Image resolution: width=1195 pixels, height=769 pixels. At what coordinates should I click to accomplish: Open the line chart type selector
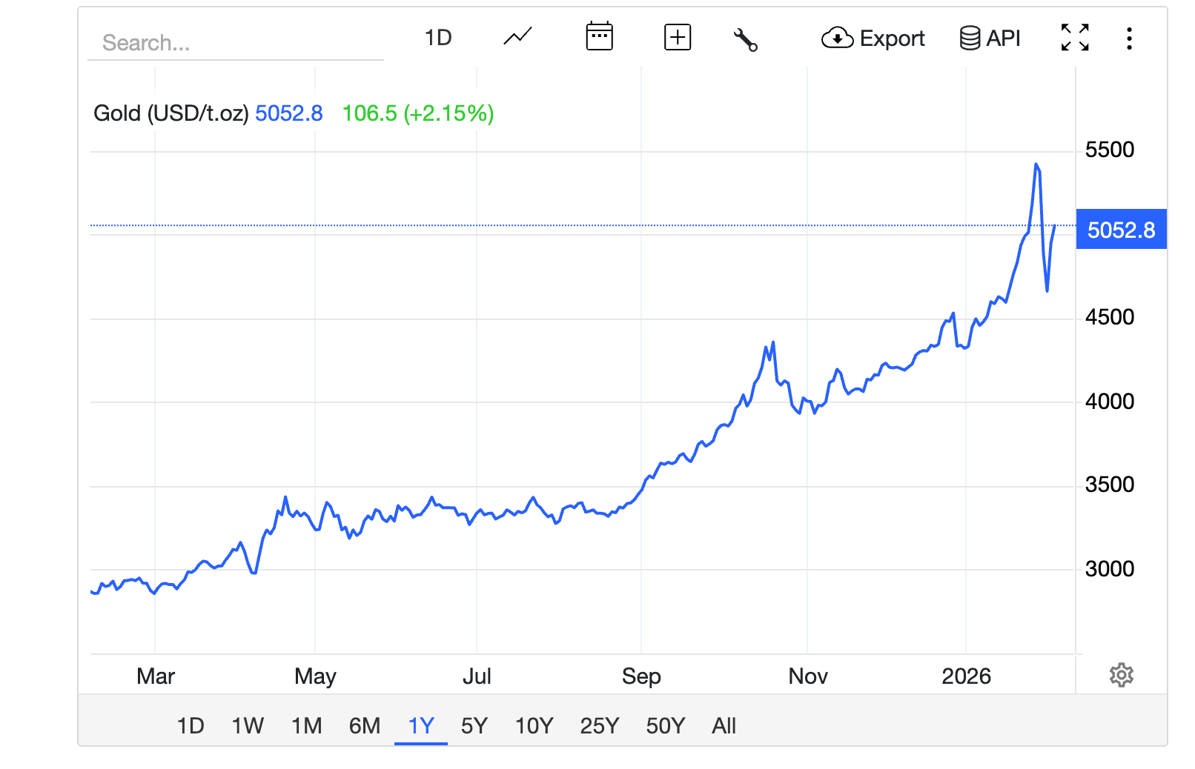(517, 37)
